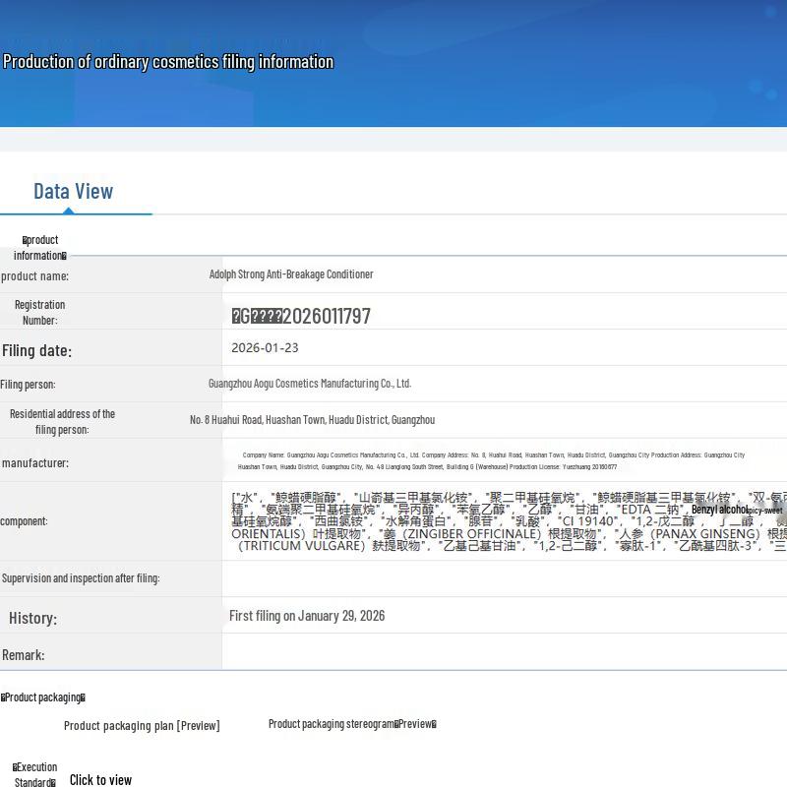Click the 'Filing date:' label

[36, 350]
